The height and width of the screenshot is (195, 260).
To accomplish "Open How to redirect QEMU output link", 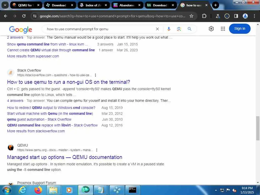I will coord(51,108).
